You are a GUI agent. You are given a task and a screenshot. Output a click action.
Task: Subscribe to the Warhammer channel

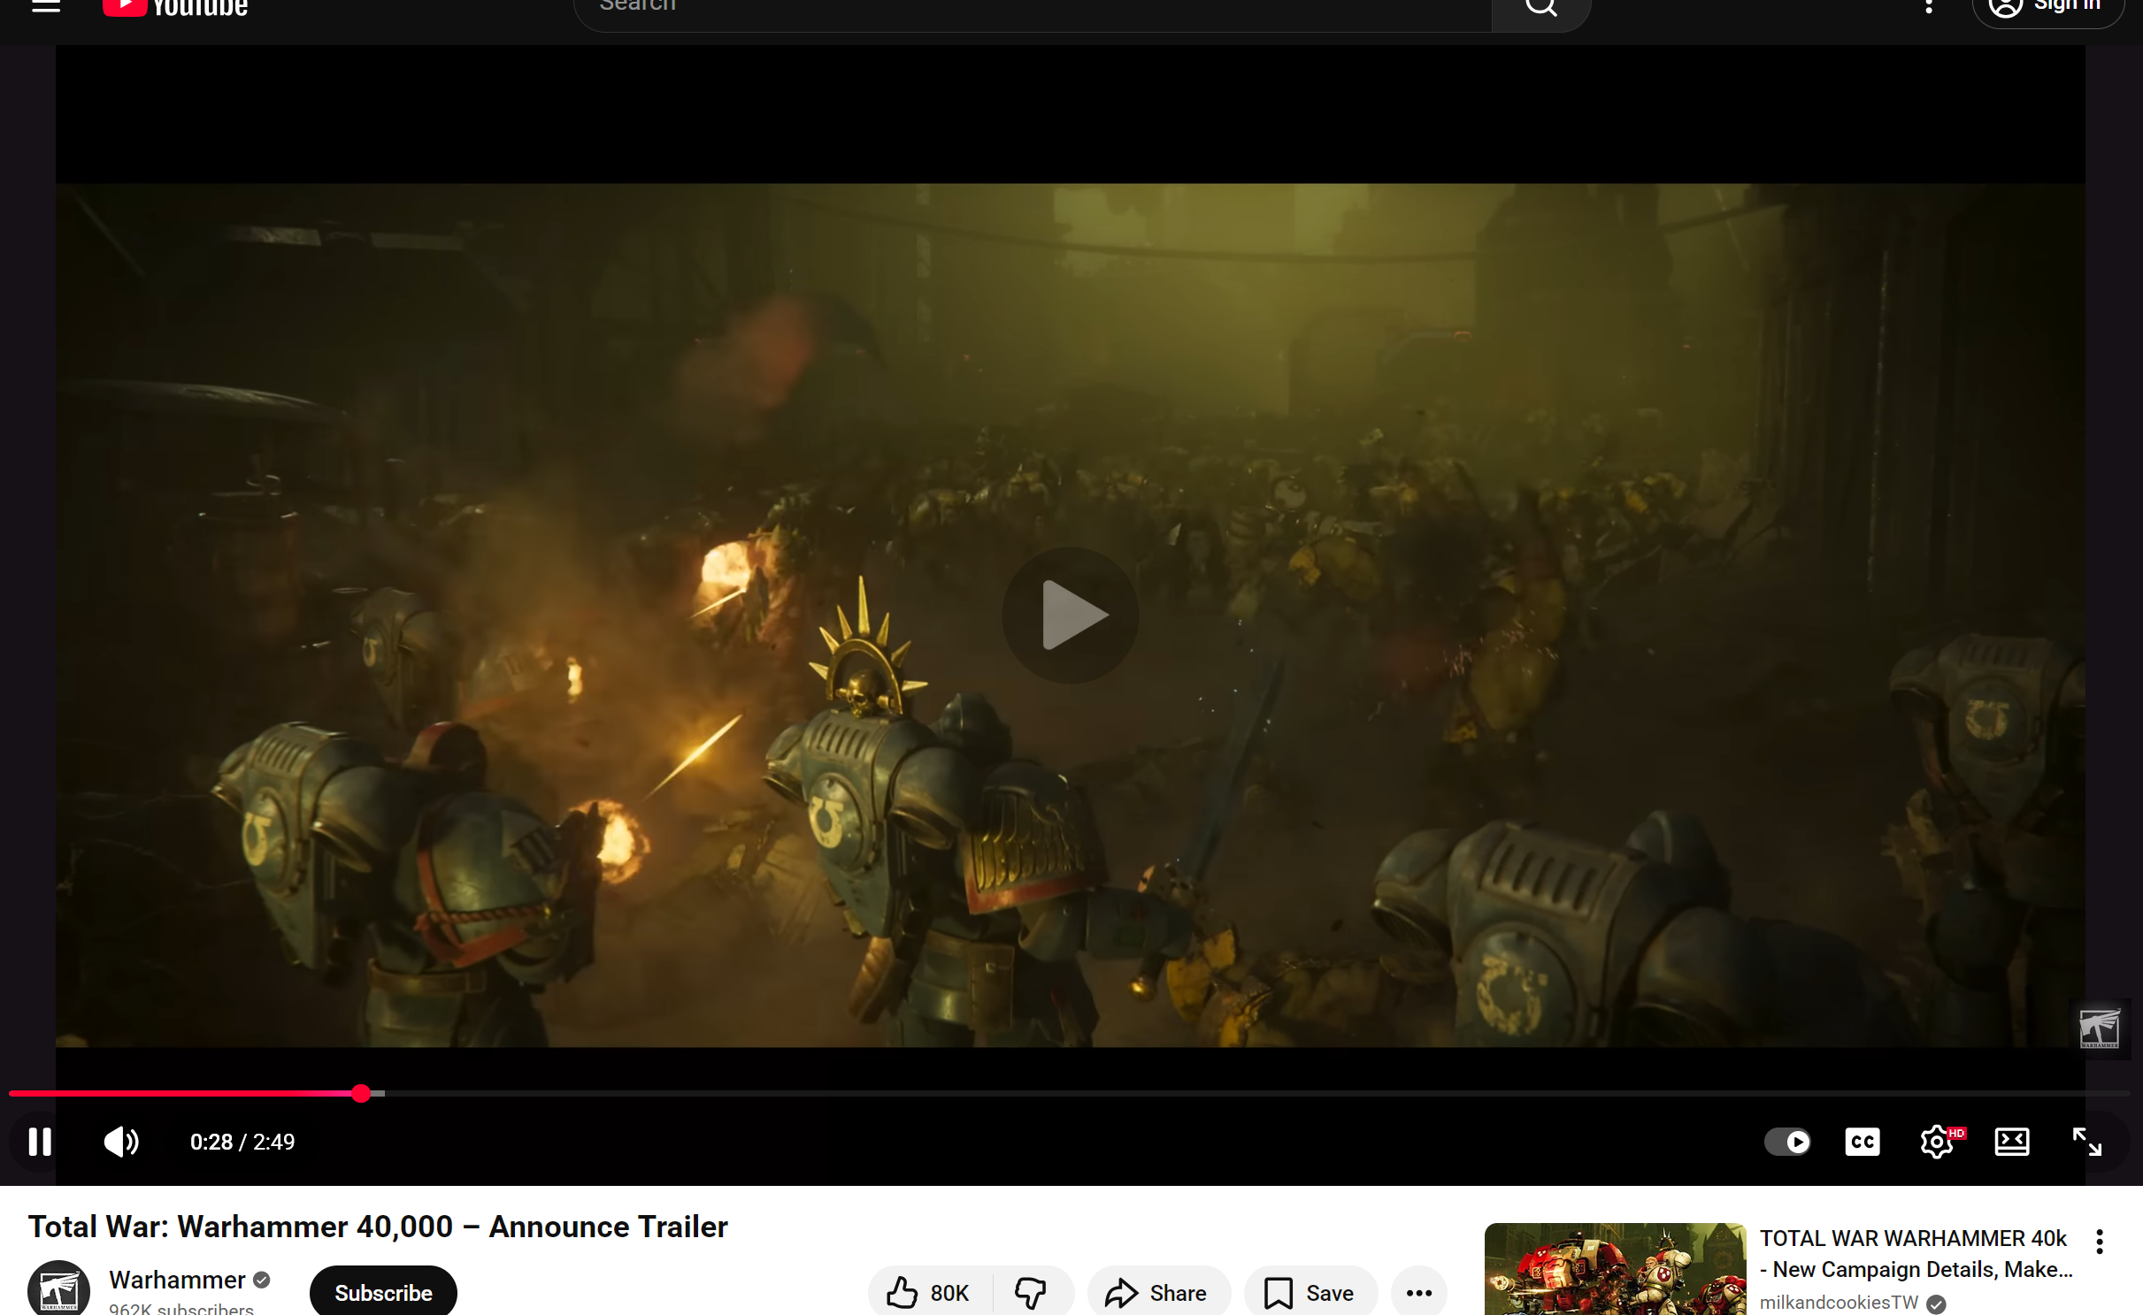tap(383, 1293)
